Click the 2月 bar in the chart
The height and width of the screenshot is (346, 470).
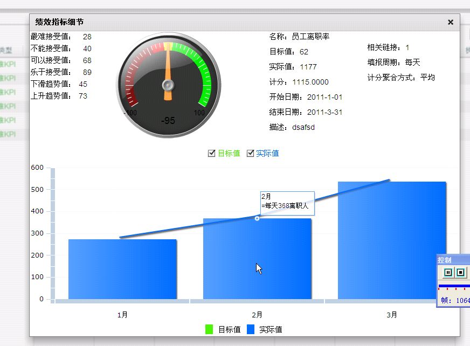(x=257, y=259)
